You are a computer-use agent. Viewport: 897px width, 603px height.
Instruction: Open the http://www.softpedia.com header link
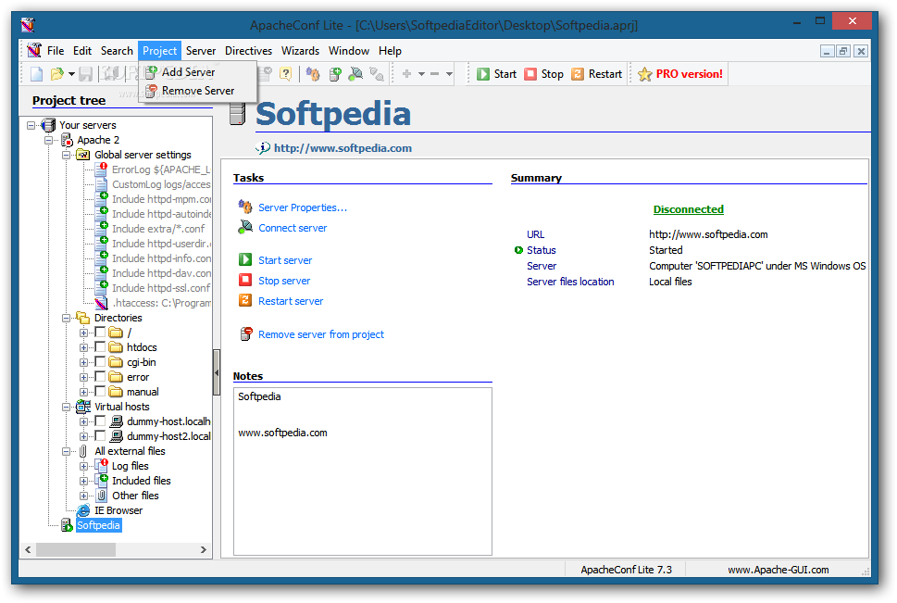point(343,148)
